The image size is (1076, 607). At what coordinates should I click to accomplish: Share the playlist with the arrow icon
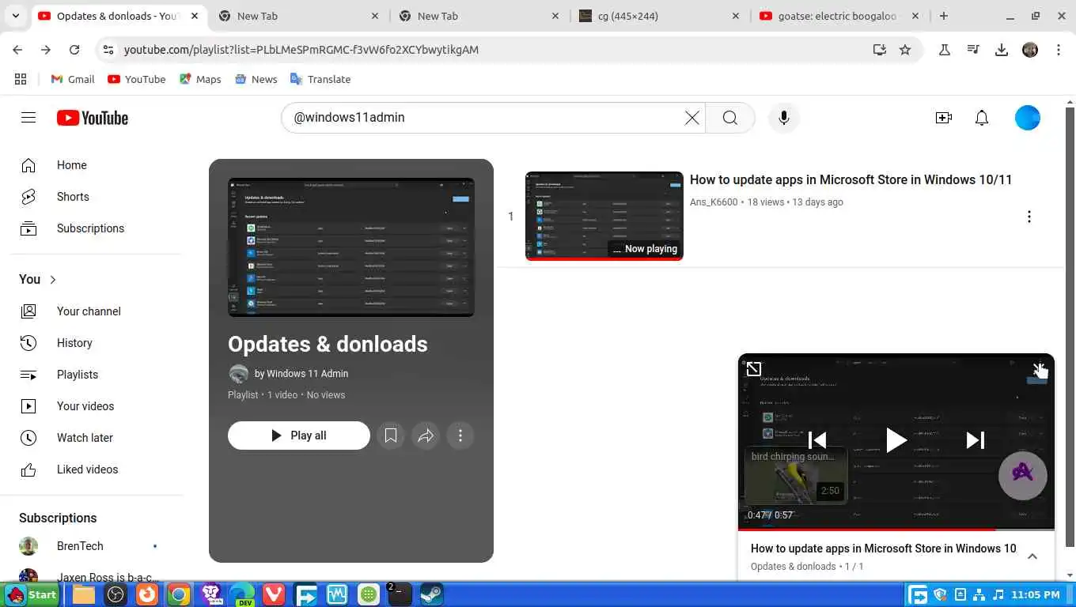tap(426, 435)
